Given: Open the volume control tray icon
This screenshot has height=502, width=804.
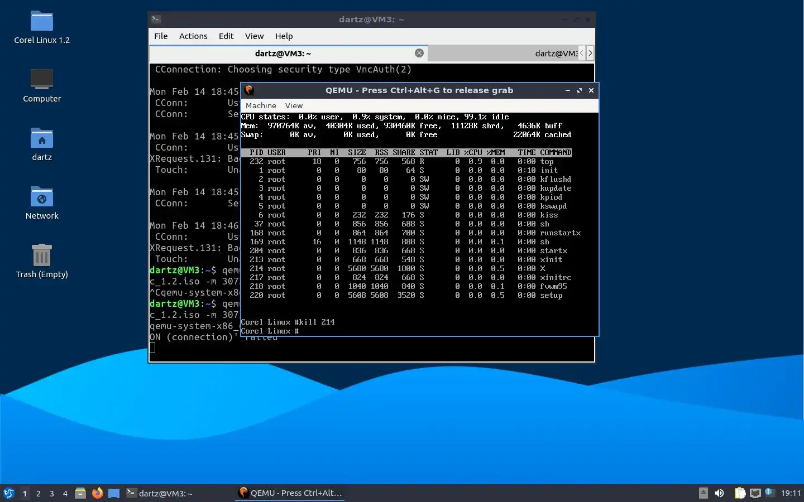Looking at the screenshot, I should point(720,493).
